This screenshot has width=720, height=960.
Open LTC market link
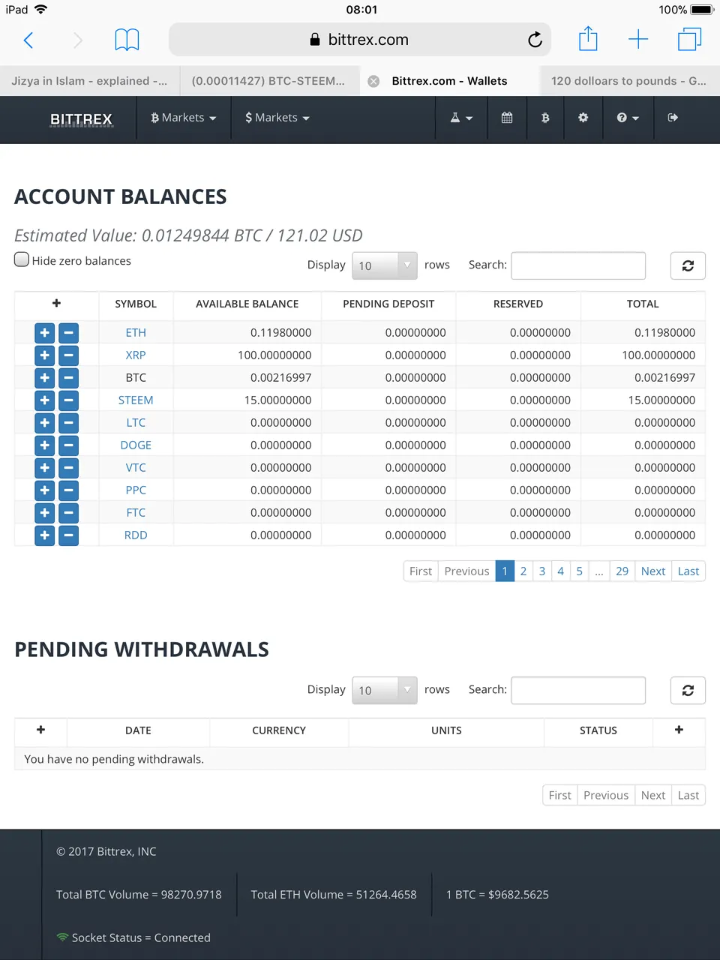[x=136, y=423]
